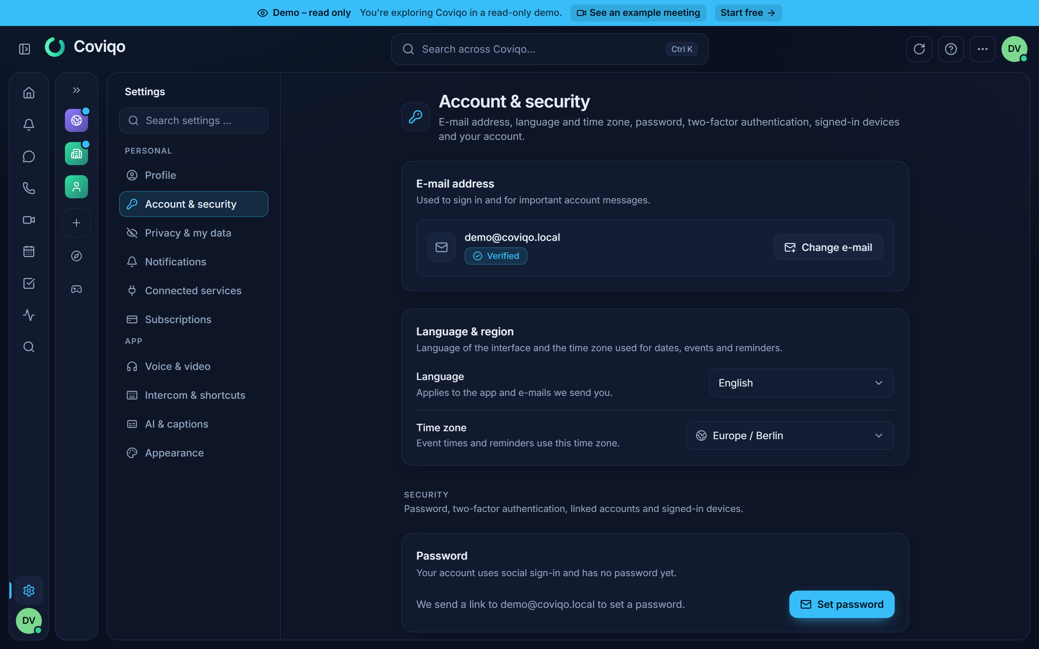The width and height of the screenshot is (1039, 649).
Task: Go to Profile settings
Action: pos(194,175)
